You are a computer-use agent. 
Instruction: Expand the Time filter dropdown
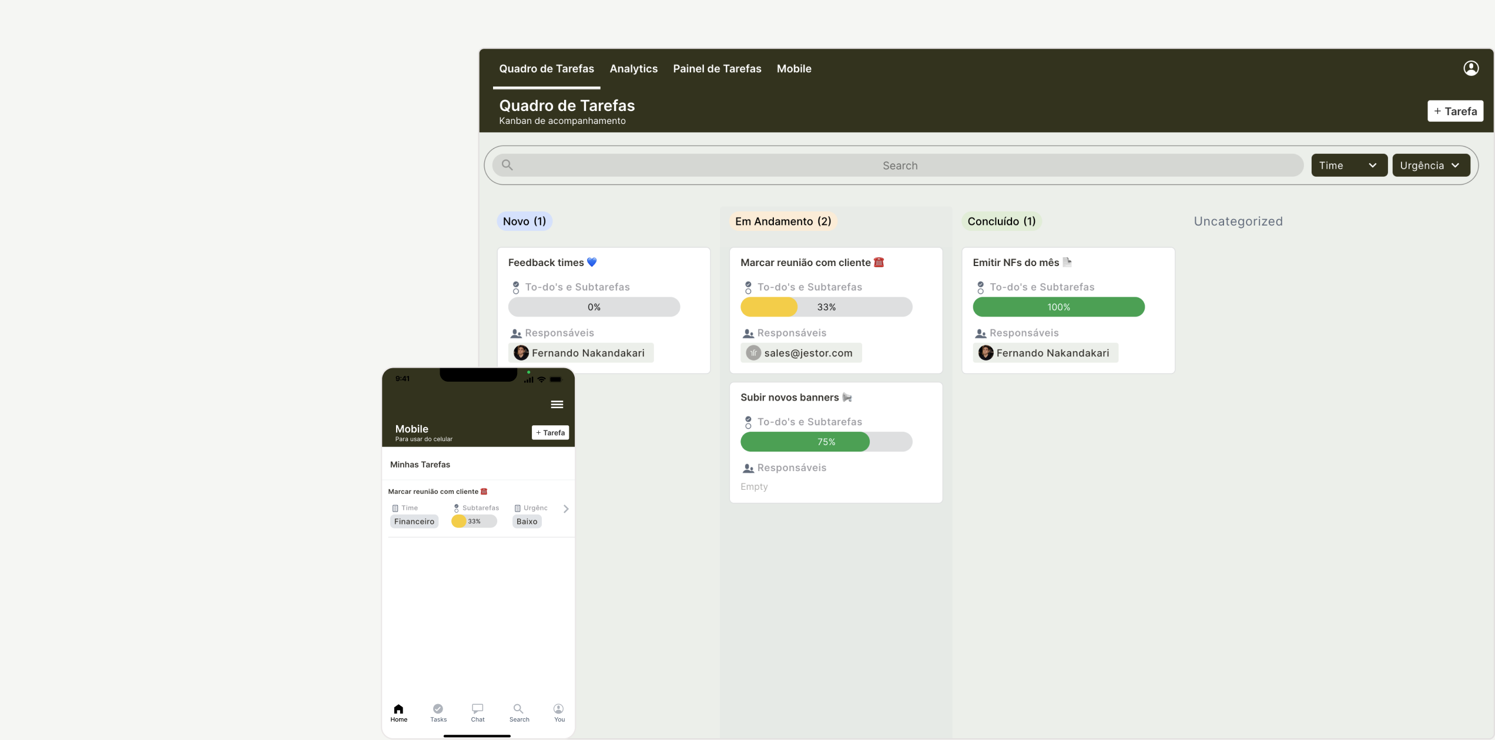coord(1349,165)
